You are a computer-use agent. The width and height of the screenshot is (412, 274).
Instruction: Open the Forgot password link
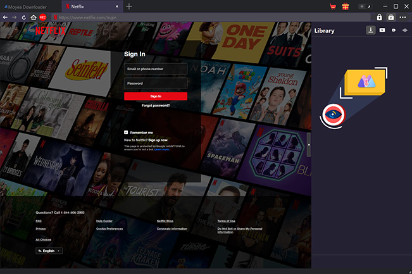pos(156,105)
